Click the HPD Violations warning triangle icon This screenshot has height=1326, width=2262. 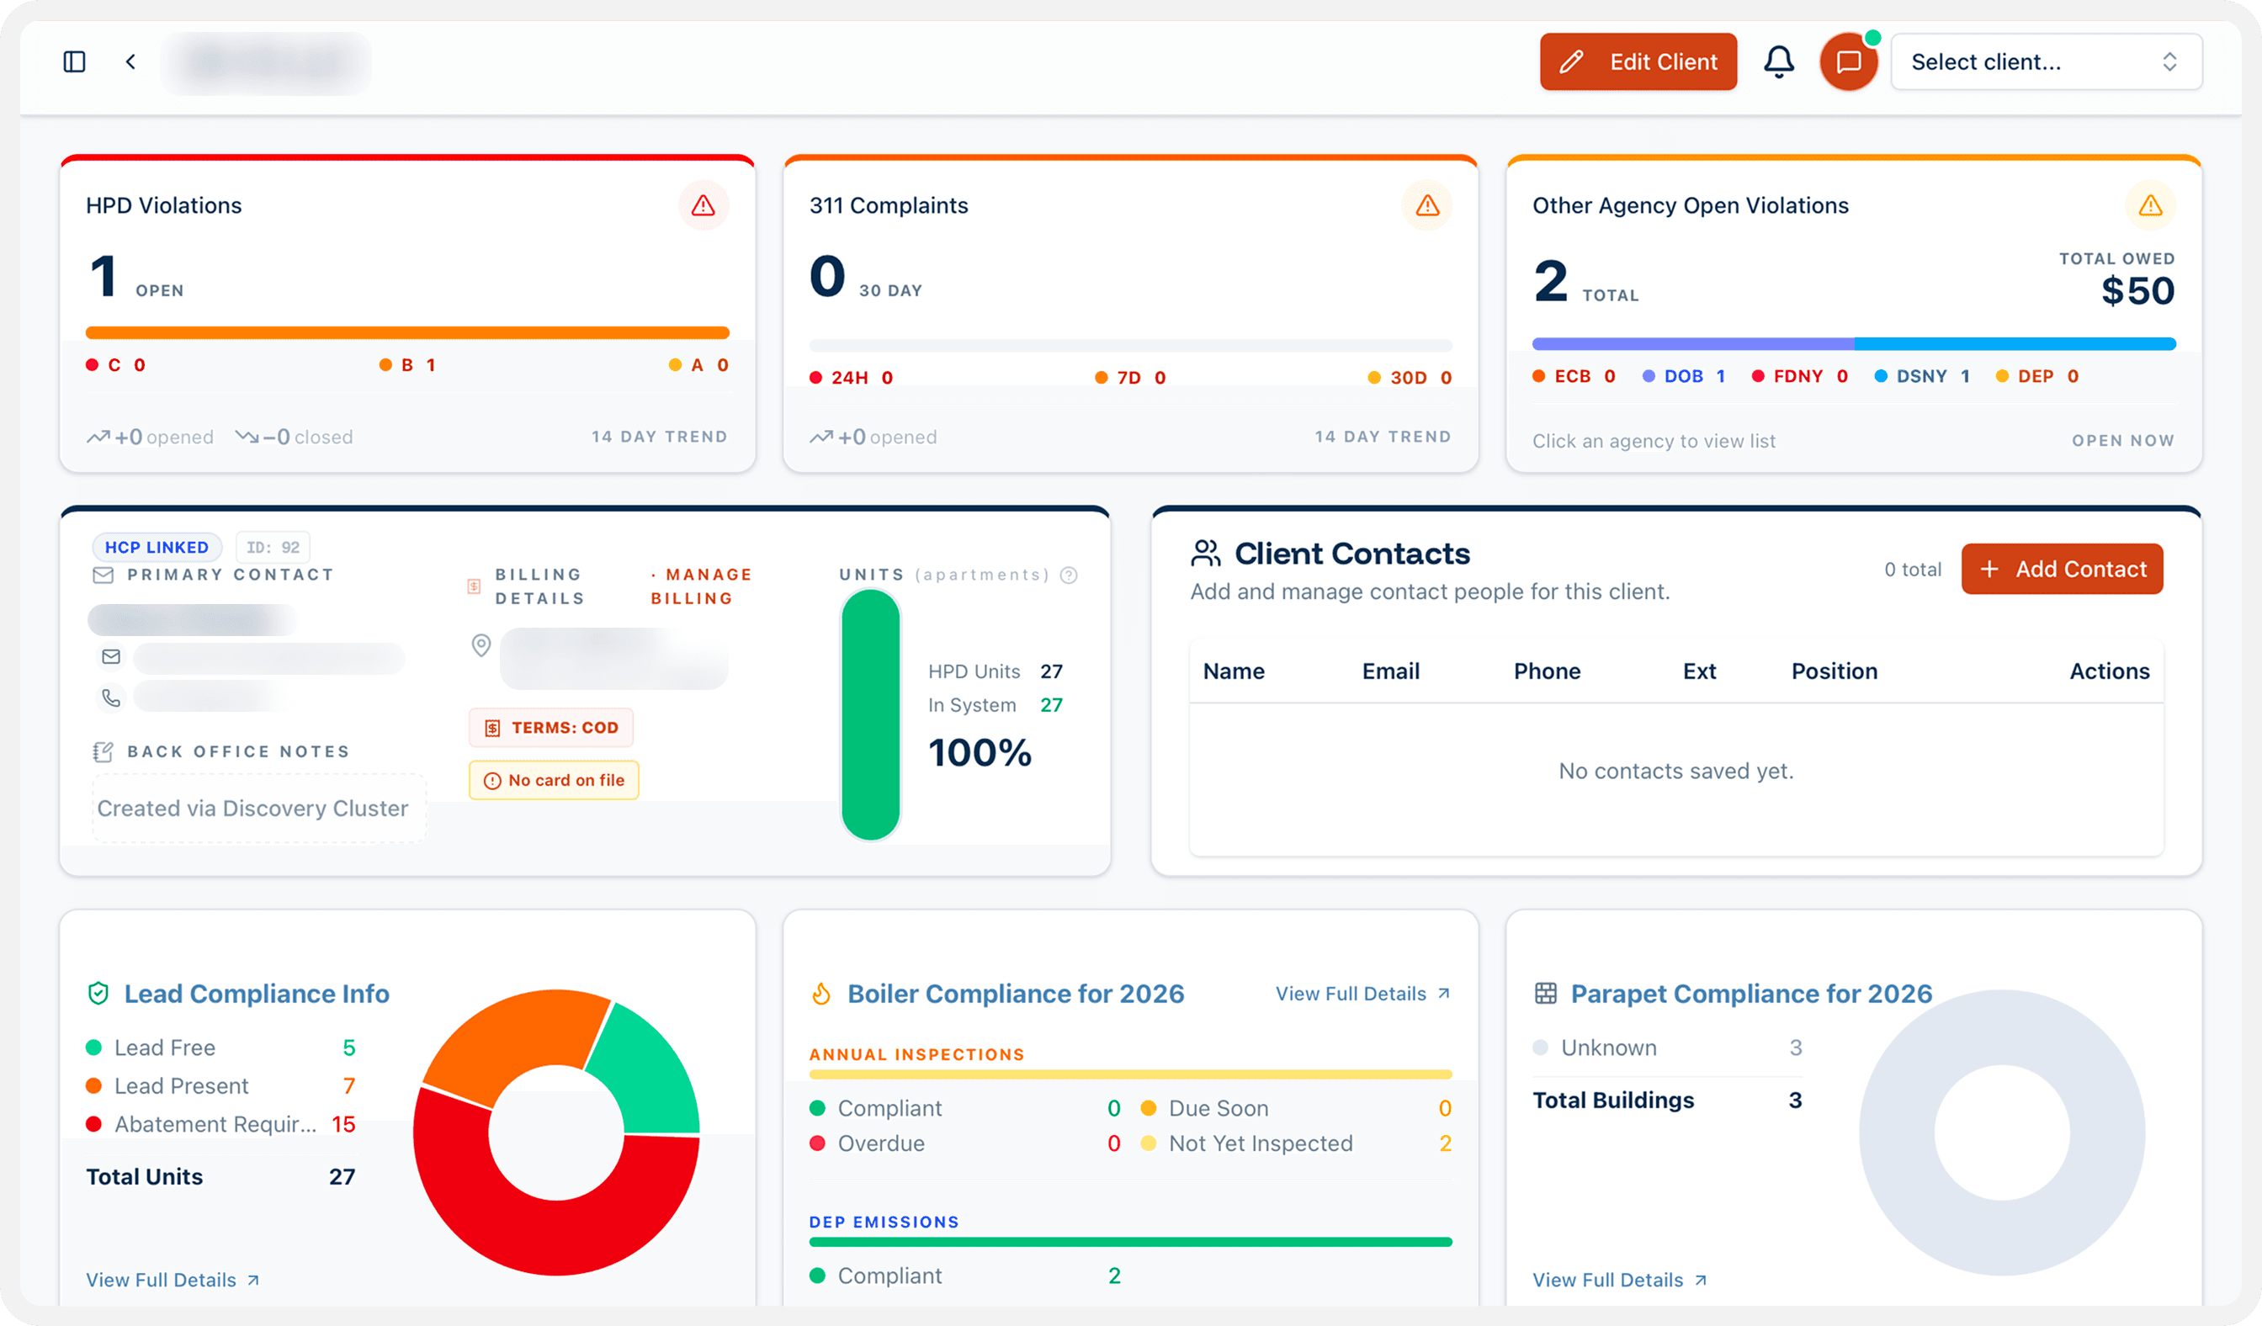(x=703, y=205)
